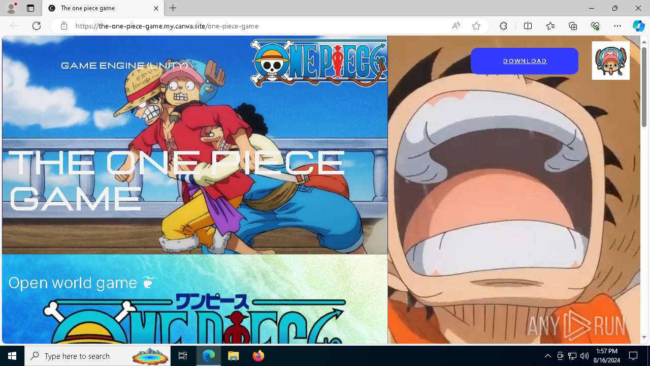Open the tab actions menu icon

click(30, 8)
